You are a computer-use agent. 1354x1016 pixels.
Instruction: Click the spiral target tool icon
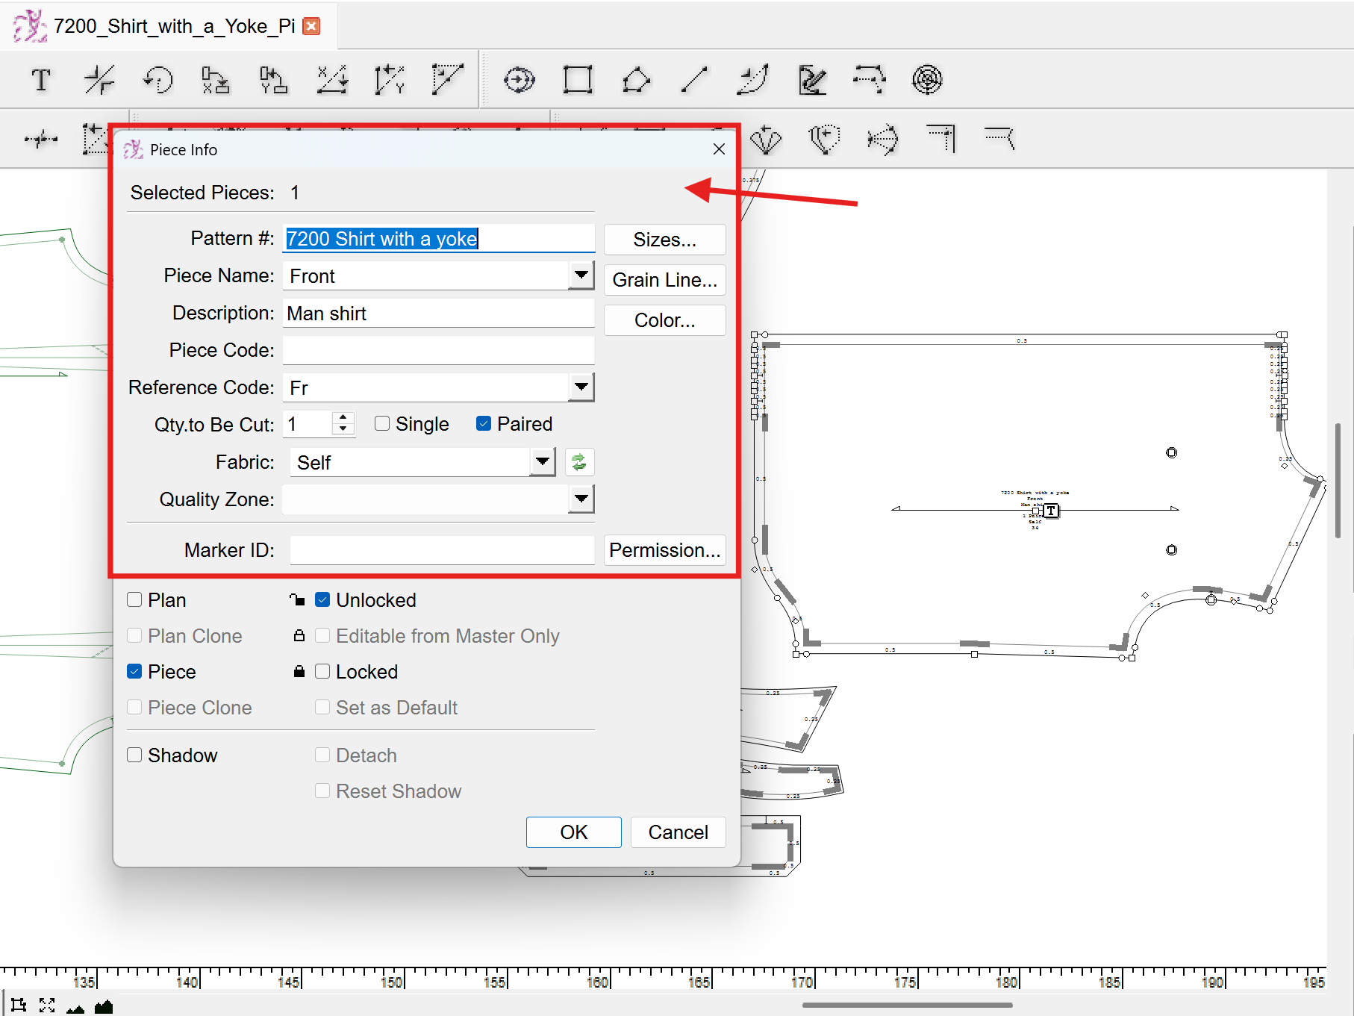[x=927, y=80]
